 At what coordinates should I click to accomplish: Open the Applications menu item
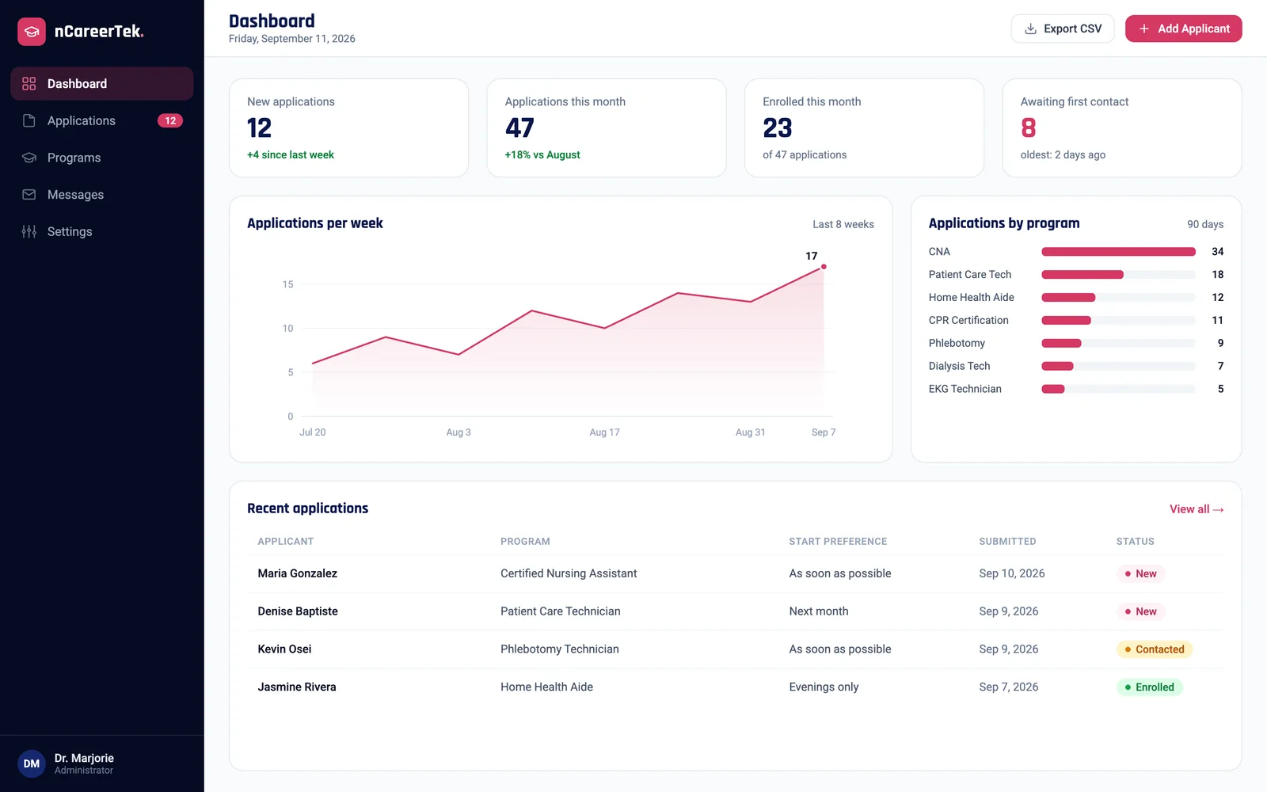click(x=102, y=120)
